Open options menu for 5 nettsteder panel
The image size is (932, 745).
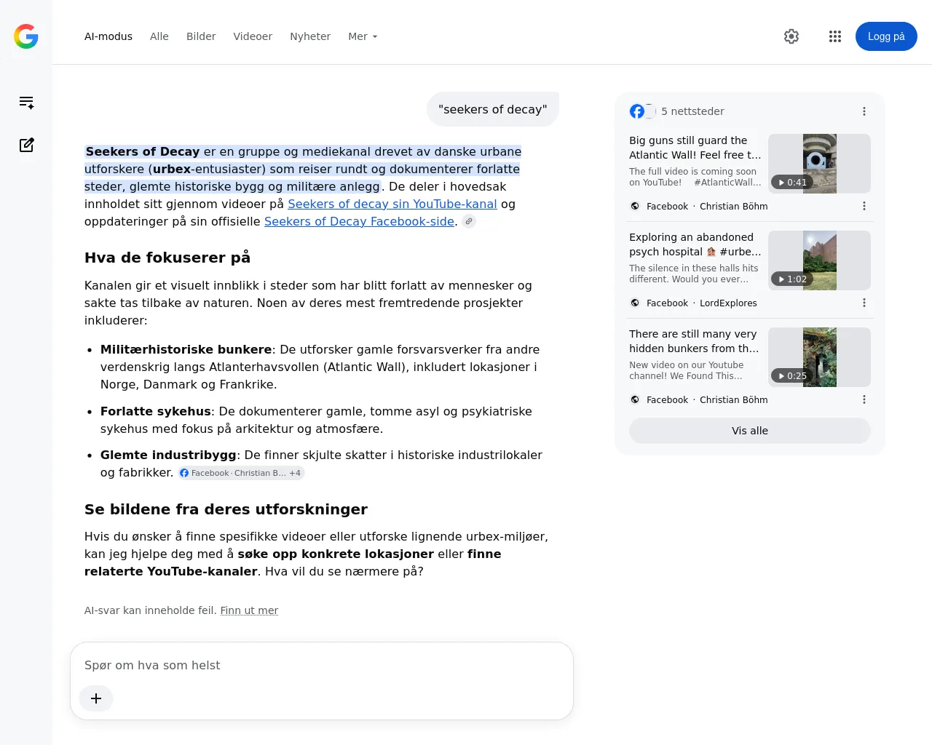point(864,111)
